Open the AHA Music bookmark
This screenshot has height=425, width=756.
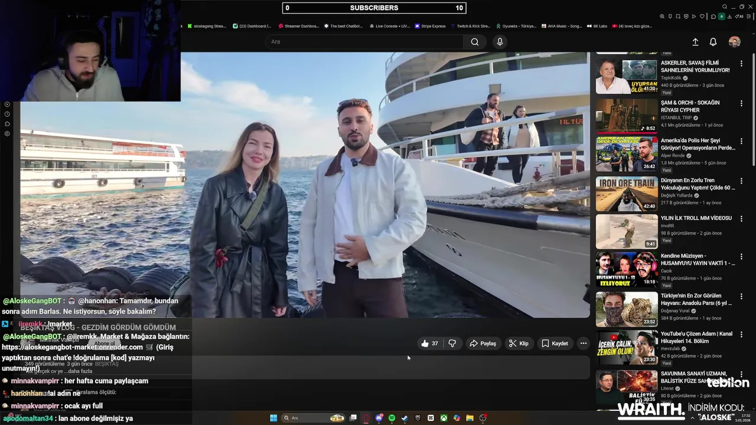(562, 26)
